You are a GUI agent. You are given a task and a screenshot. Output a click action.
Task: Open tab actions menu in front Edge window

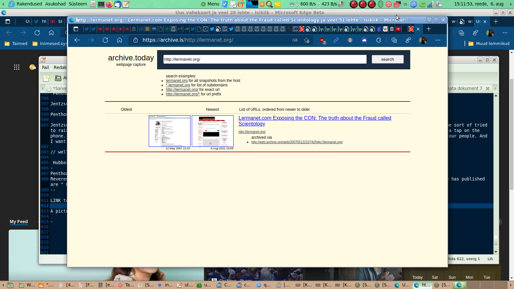pos(76,29)
